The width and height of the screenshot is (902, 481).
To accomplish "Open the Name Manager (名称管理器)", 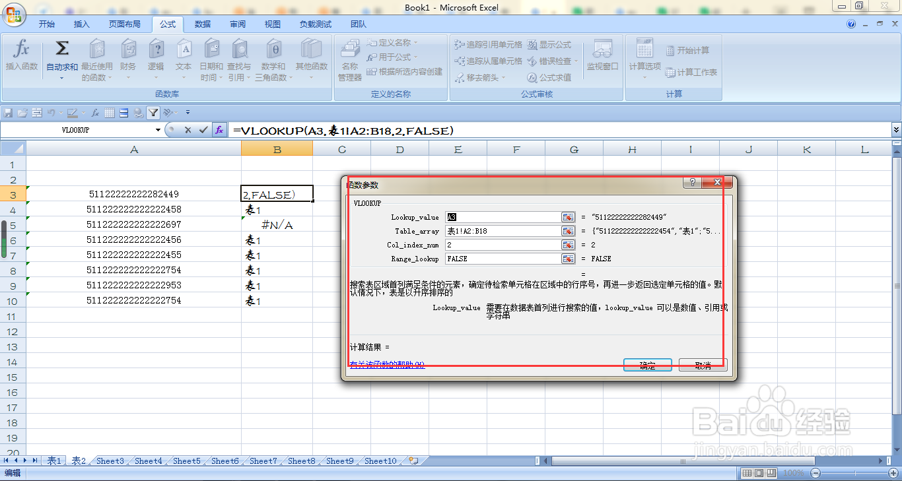I will pos(350,59).
